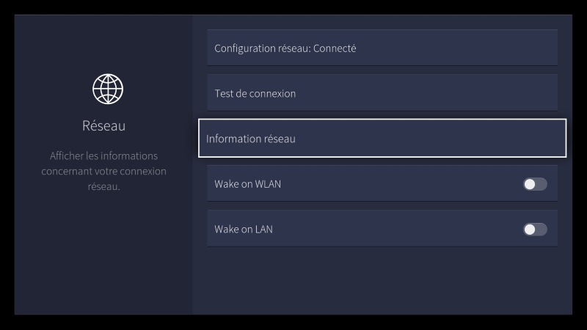This screenshot has height=330, width=587.
Task: Select Test de connexion
Action: 382,93
